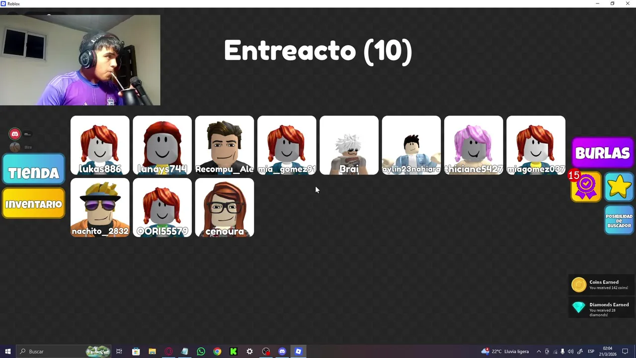Viewport: 636px width, 358px height.
Task: Select player card thiciane5427
Action: click(474, 145)
